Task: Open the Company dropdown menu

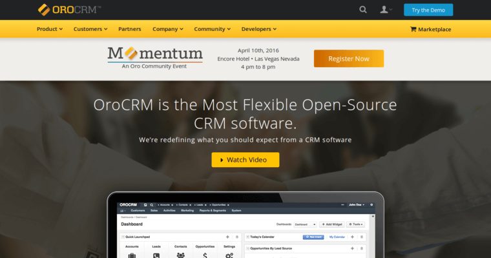Action: pyautogui.click(x=168, y=29)
